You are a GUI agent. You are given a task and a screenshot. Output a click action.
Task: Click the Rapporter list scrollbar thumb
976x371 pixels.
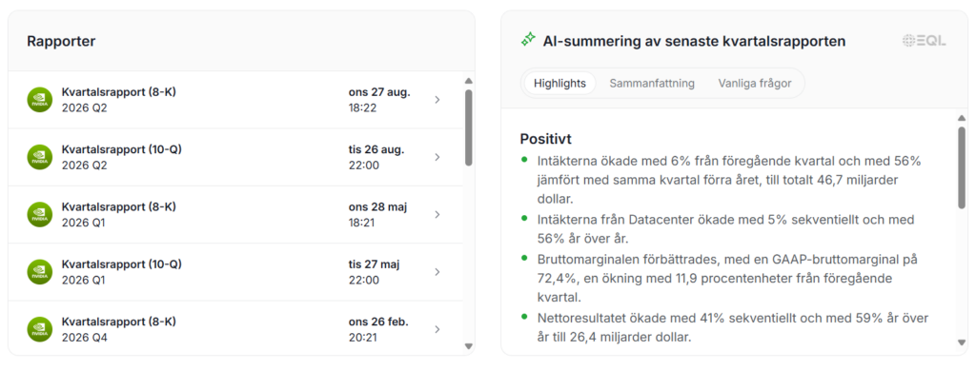click(469, 127)
